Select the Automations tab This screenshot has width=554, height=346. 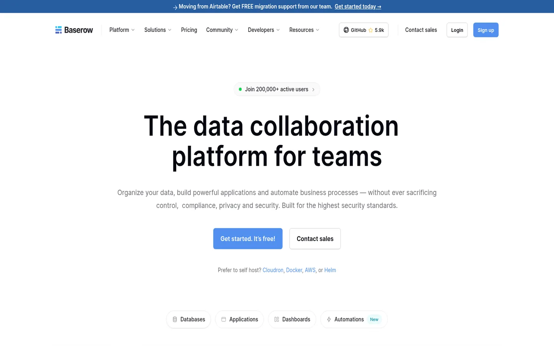[354, 319]
